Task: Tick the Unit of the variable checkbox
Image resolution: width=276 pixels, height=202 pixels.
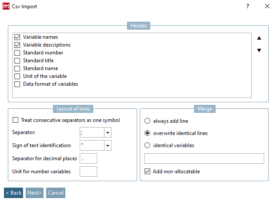Action: tap(17, 77)
